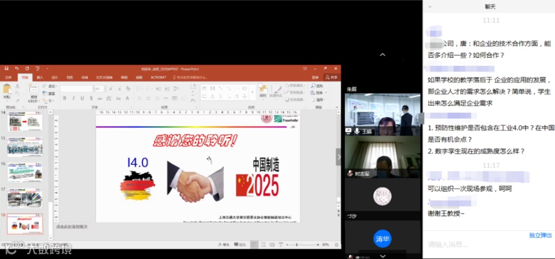
Task: Click the Redo icon in quick access toolbar
Action: click(27, 69)
